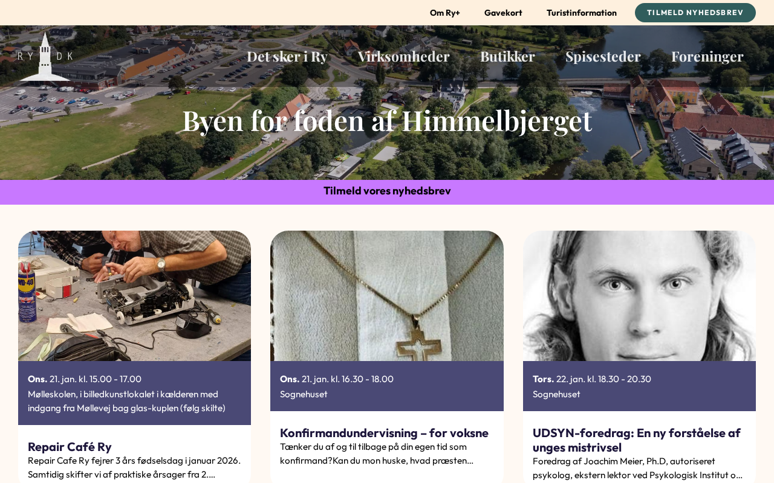
Task: Open the Repair Café photo thumbnail
Action: coord(134,296)
